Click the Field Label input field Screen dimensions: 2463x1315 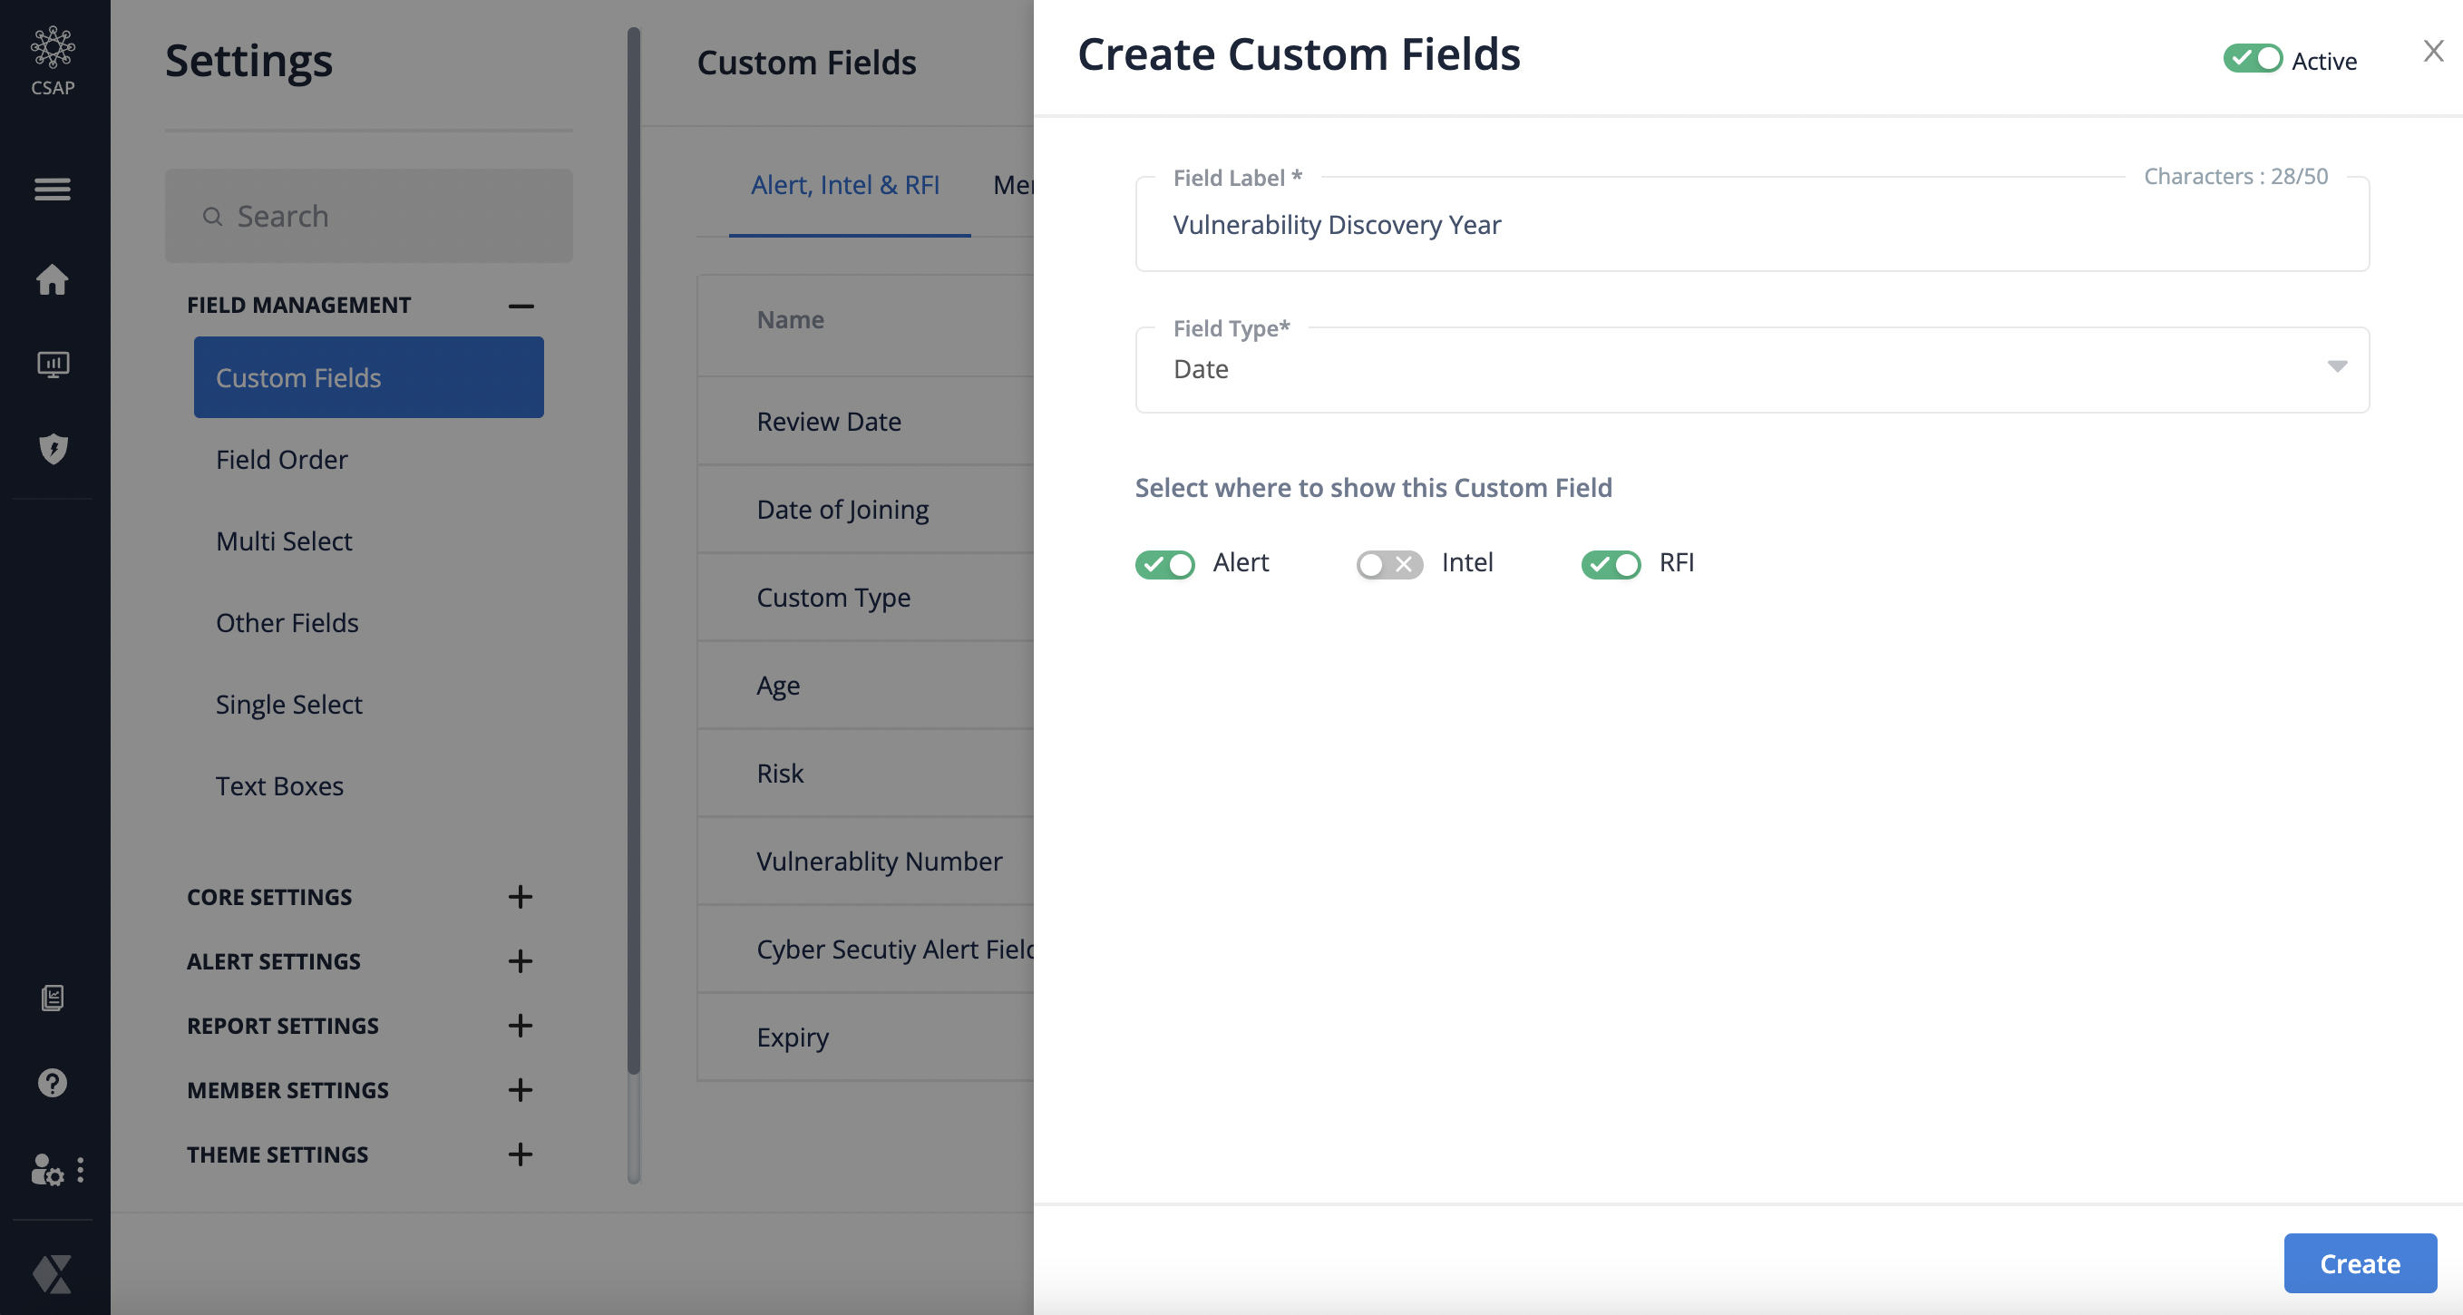coord(1751,223)
